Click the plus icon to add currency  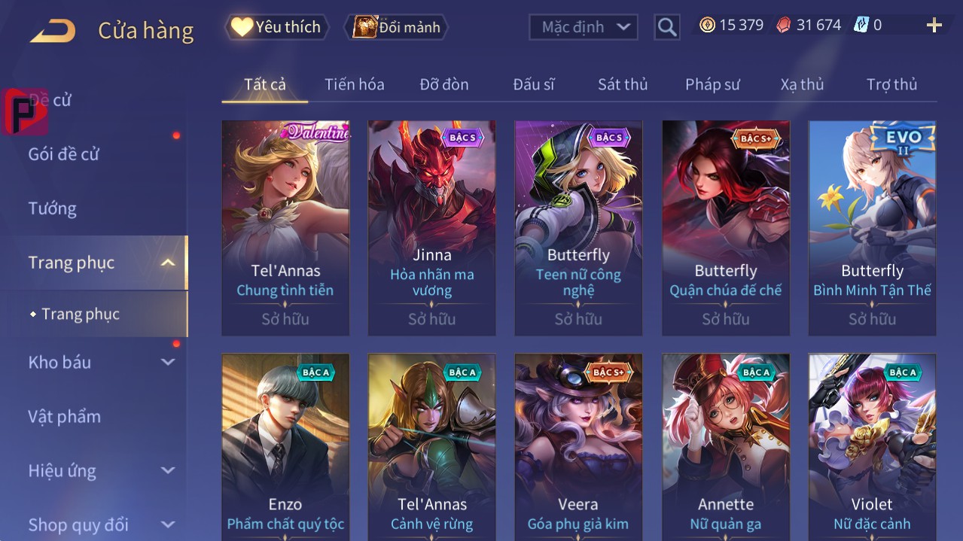coord(934,26)
